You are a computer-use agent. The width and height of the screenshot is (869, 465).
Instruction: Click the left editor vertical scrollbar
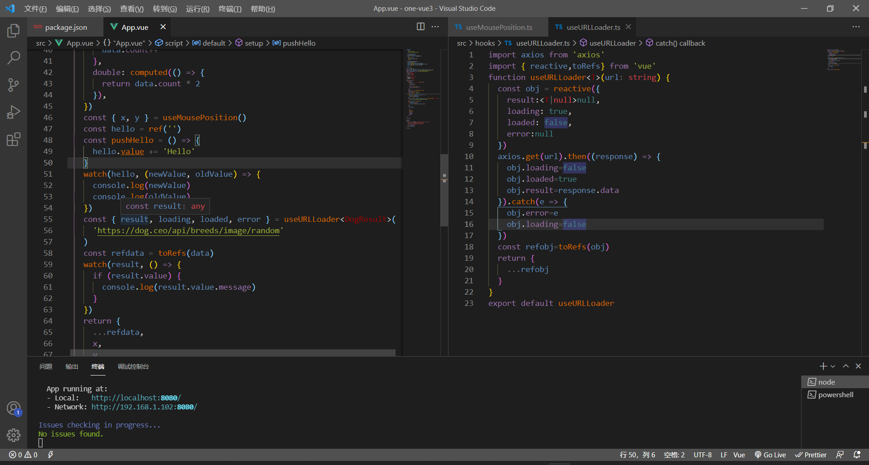[x=444, y=190]
